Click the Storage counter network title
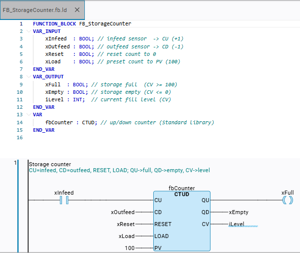Screen dimensions: 300x253 50,164
